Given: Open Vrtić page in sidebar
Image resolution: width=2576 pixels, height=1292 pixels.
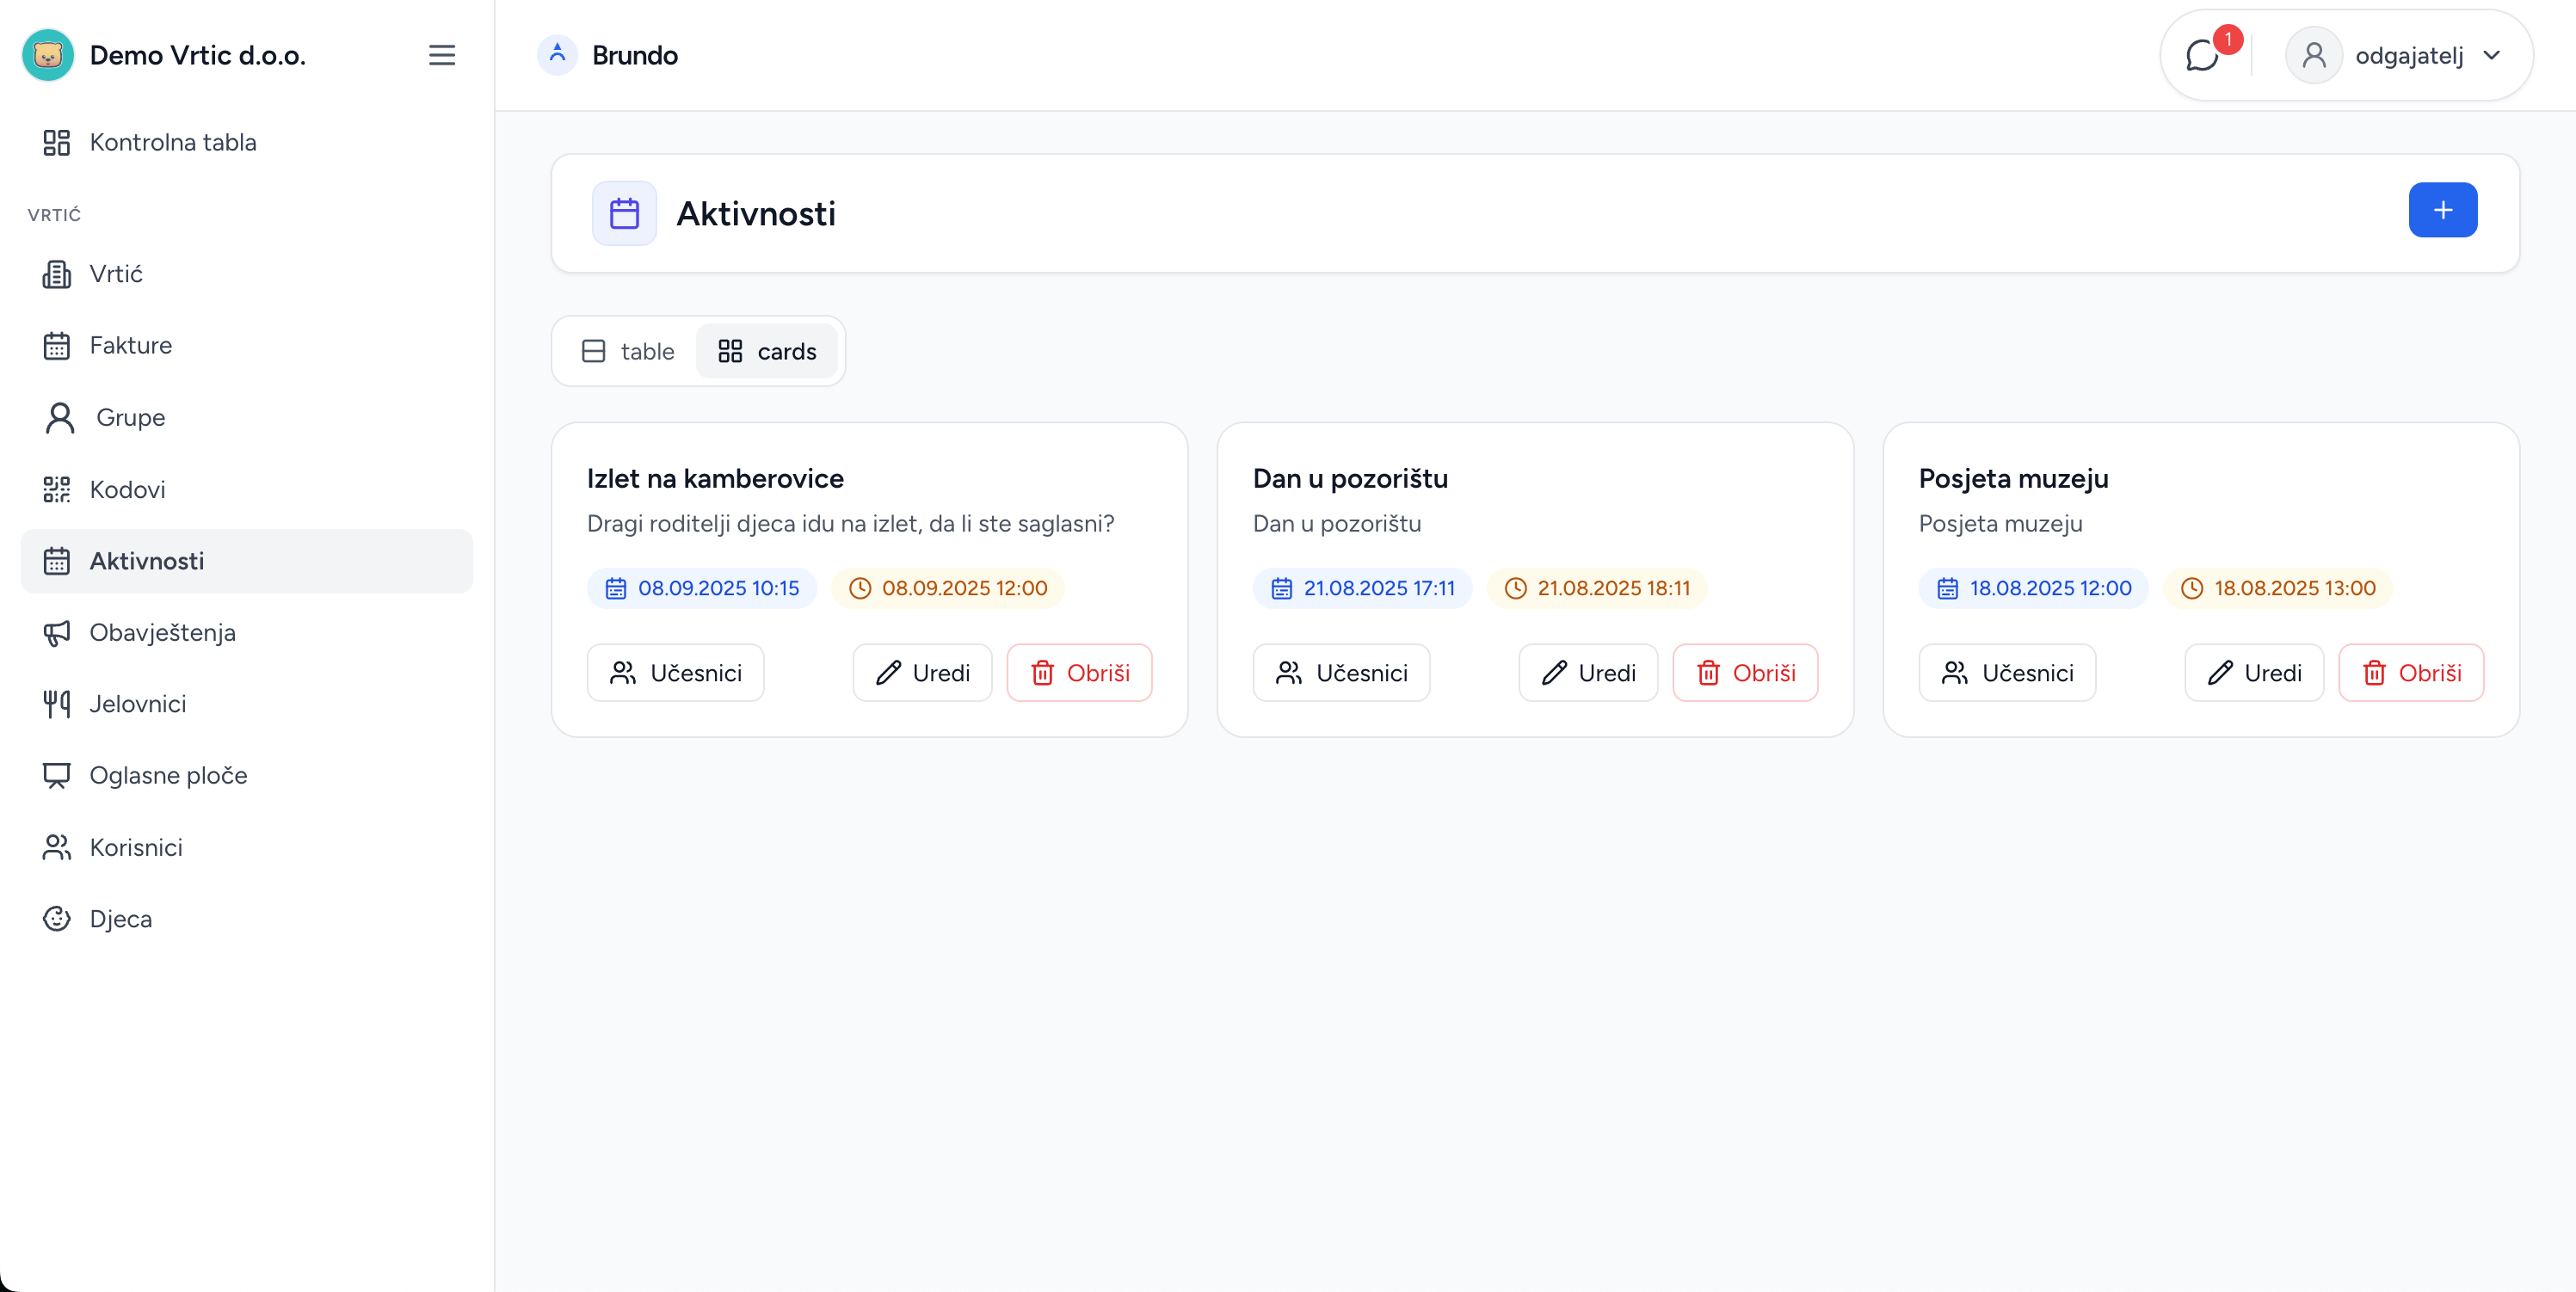Looking at the screenshot, I should pyautogui.click(x=247, y=274).
